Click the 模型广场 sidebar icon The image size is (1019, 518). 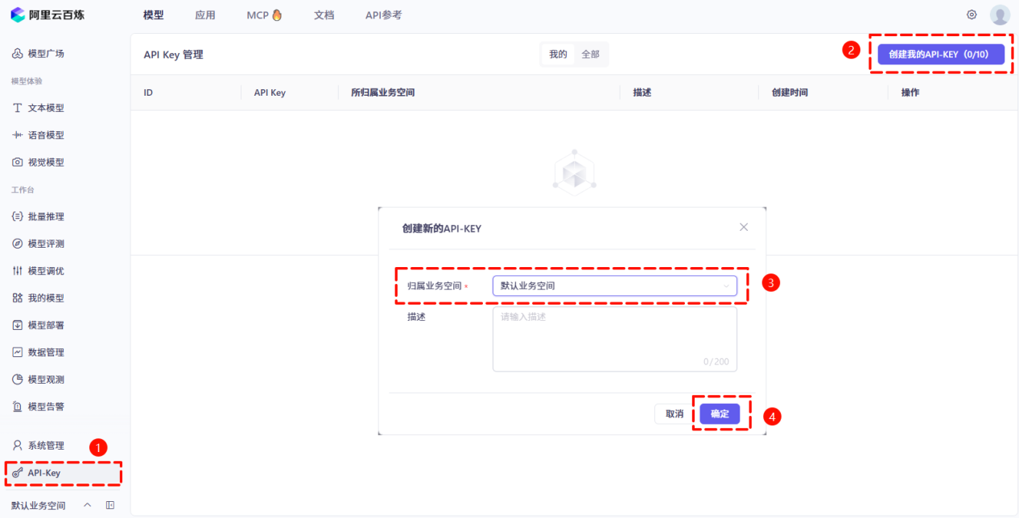pyautogui.click(x=17, y=54)
